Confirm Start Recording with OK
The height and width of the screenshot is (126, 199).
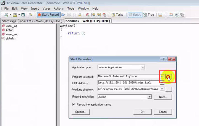tap(142, 112)
